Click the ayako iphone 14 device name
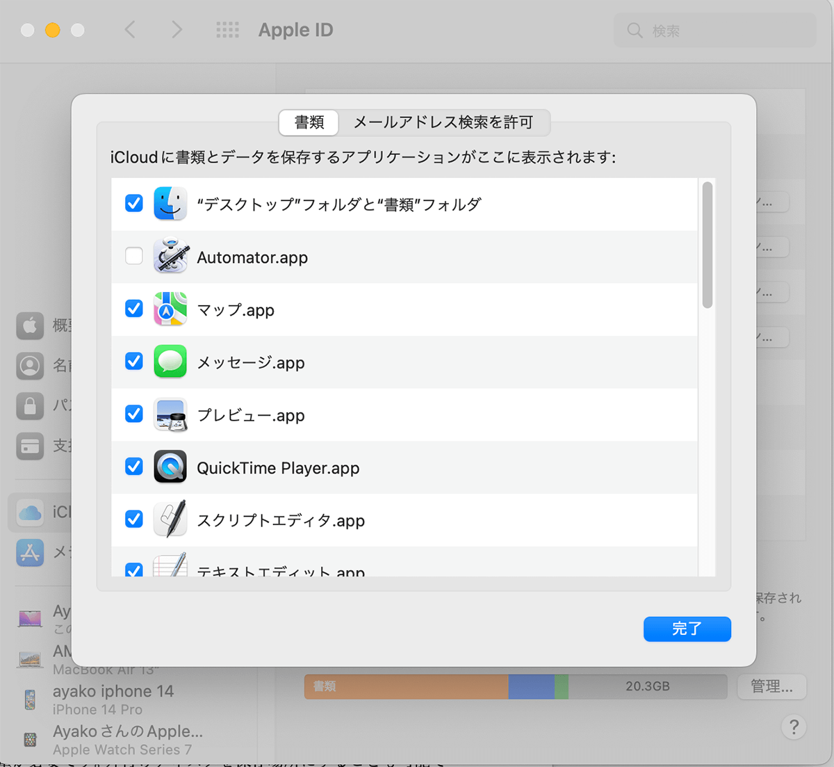This screenshot has width=834, height=767. point(113,691)
